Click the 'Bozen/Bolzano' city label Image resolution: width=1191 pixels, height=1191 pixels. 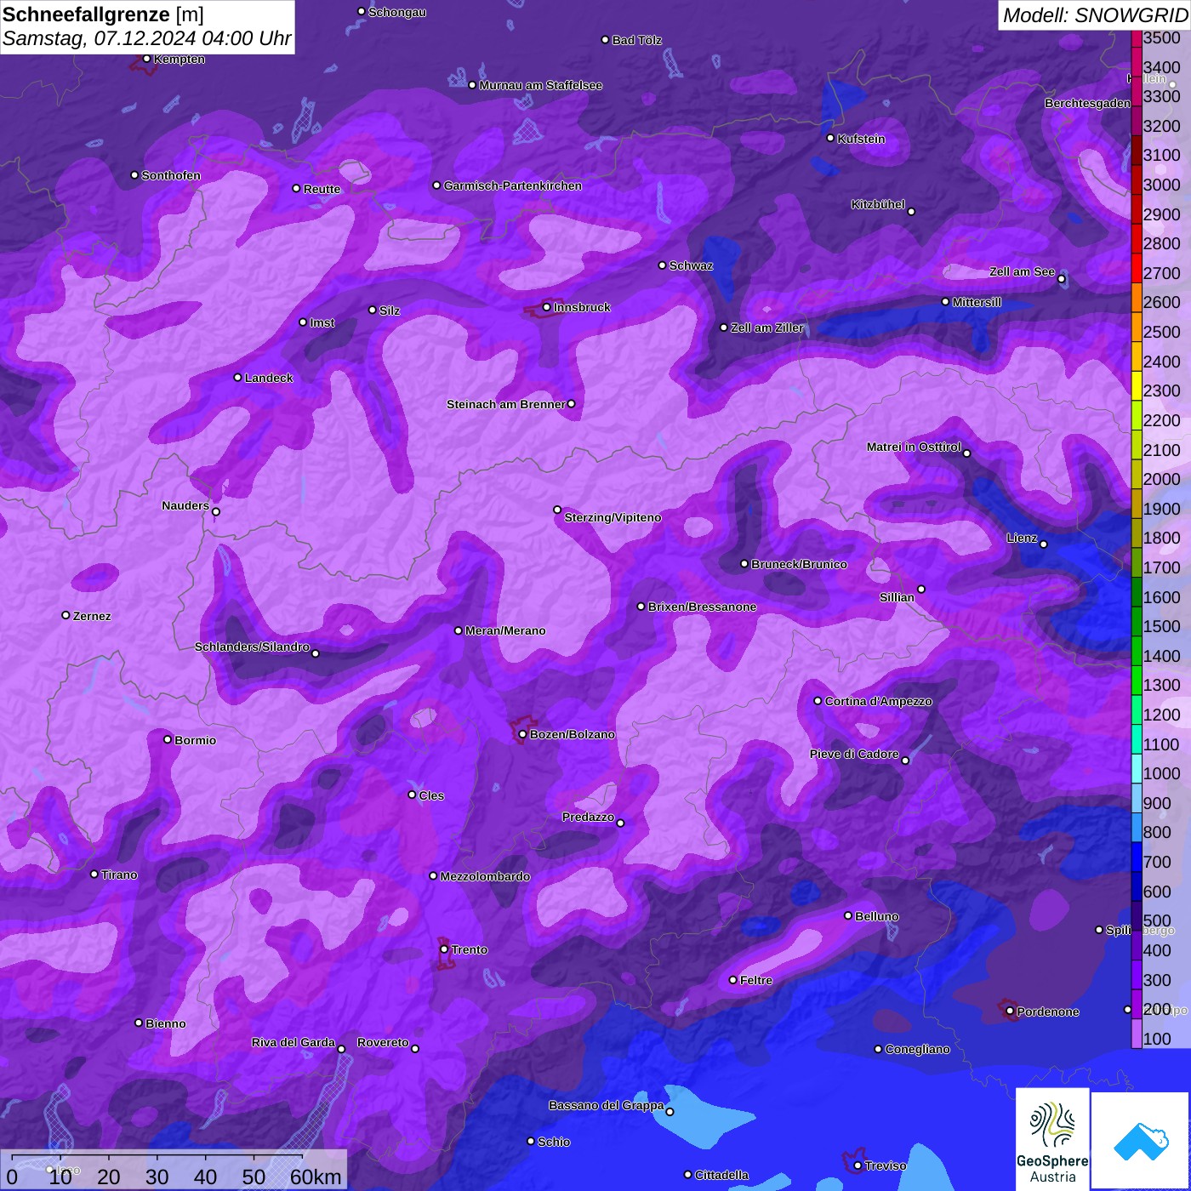pos(573,734)
